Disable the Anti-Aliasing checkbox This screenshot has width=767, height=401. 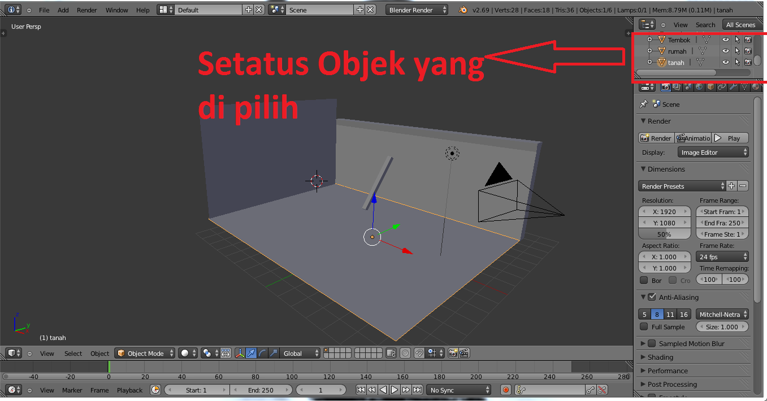[x=652, y=297]
